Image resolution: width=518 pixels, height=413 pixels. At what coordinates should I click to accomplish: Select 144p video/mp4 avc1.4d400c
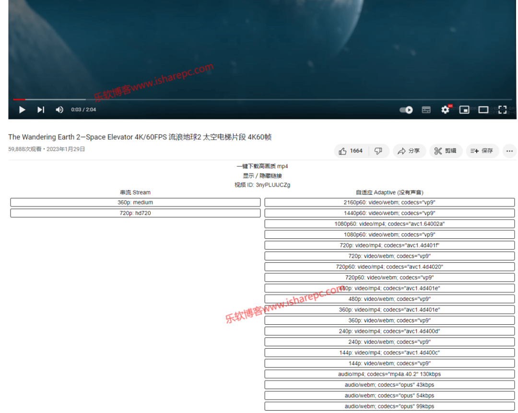point(389,353)
